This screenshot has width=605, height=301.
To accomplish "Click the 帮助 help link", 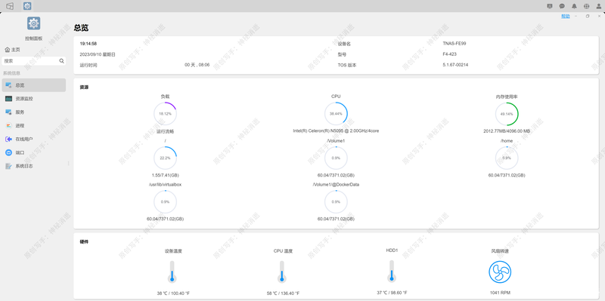I will (x=565, y=16).
